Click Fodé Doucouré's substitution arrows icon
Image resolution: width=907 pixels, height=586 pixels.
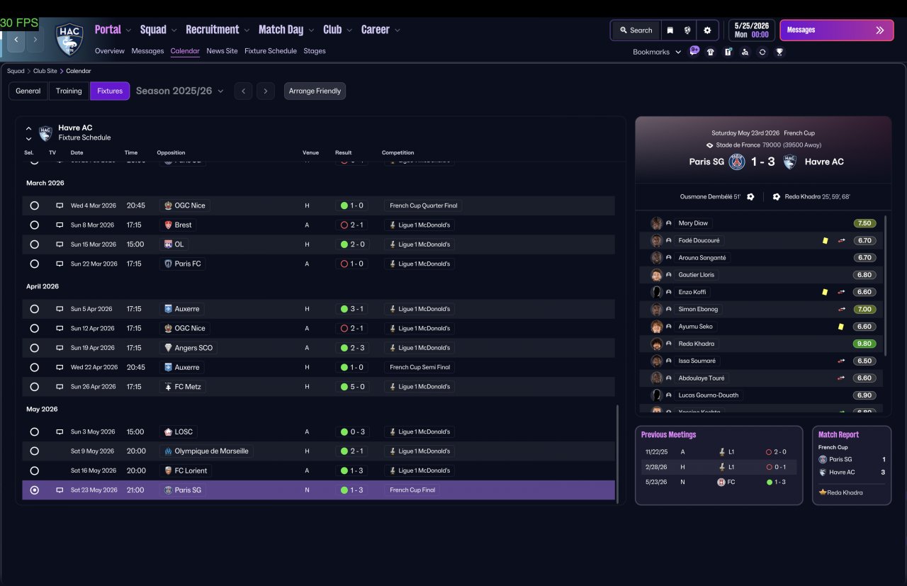pos(842,241)
